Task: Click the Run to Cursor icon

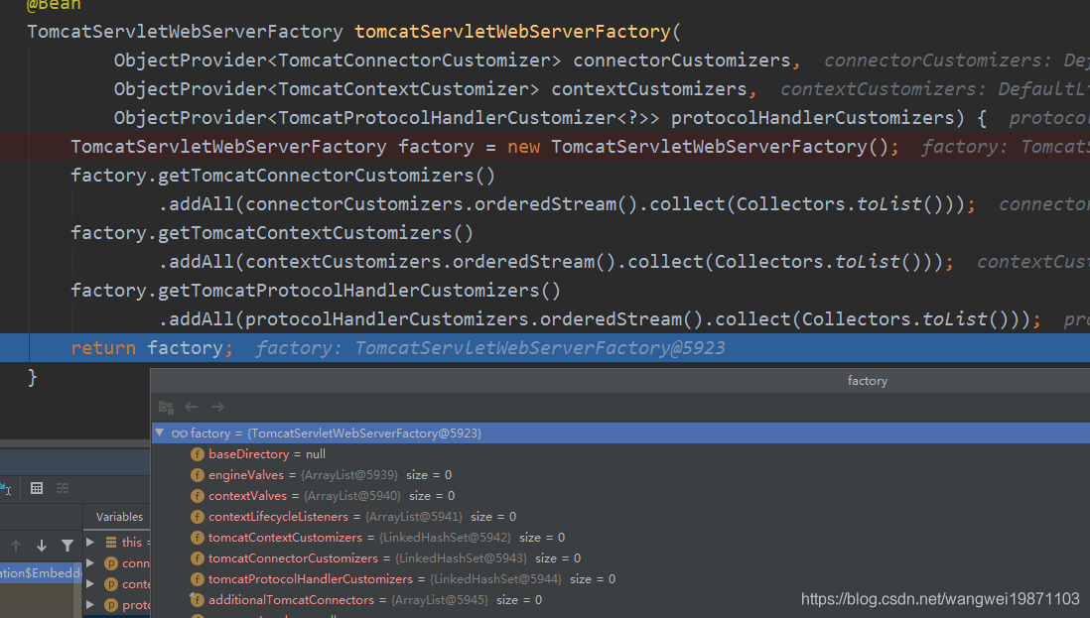Action: (x=6, y=488)
